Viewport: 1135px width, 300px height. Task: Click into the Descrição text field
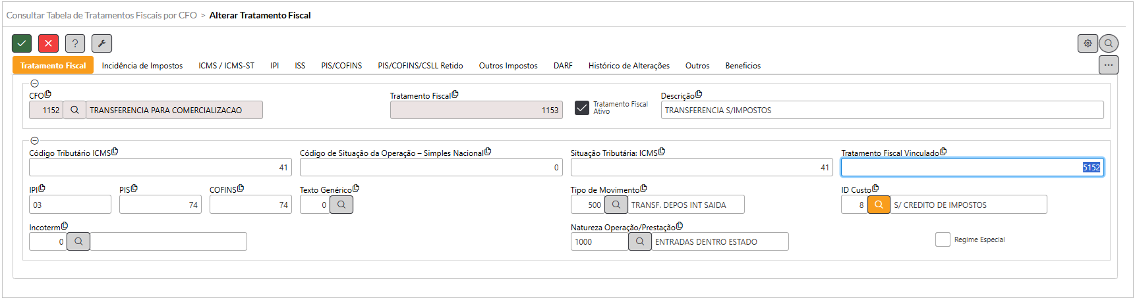coord(881,110)
